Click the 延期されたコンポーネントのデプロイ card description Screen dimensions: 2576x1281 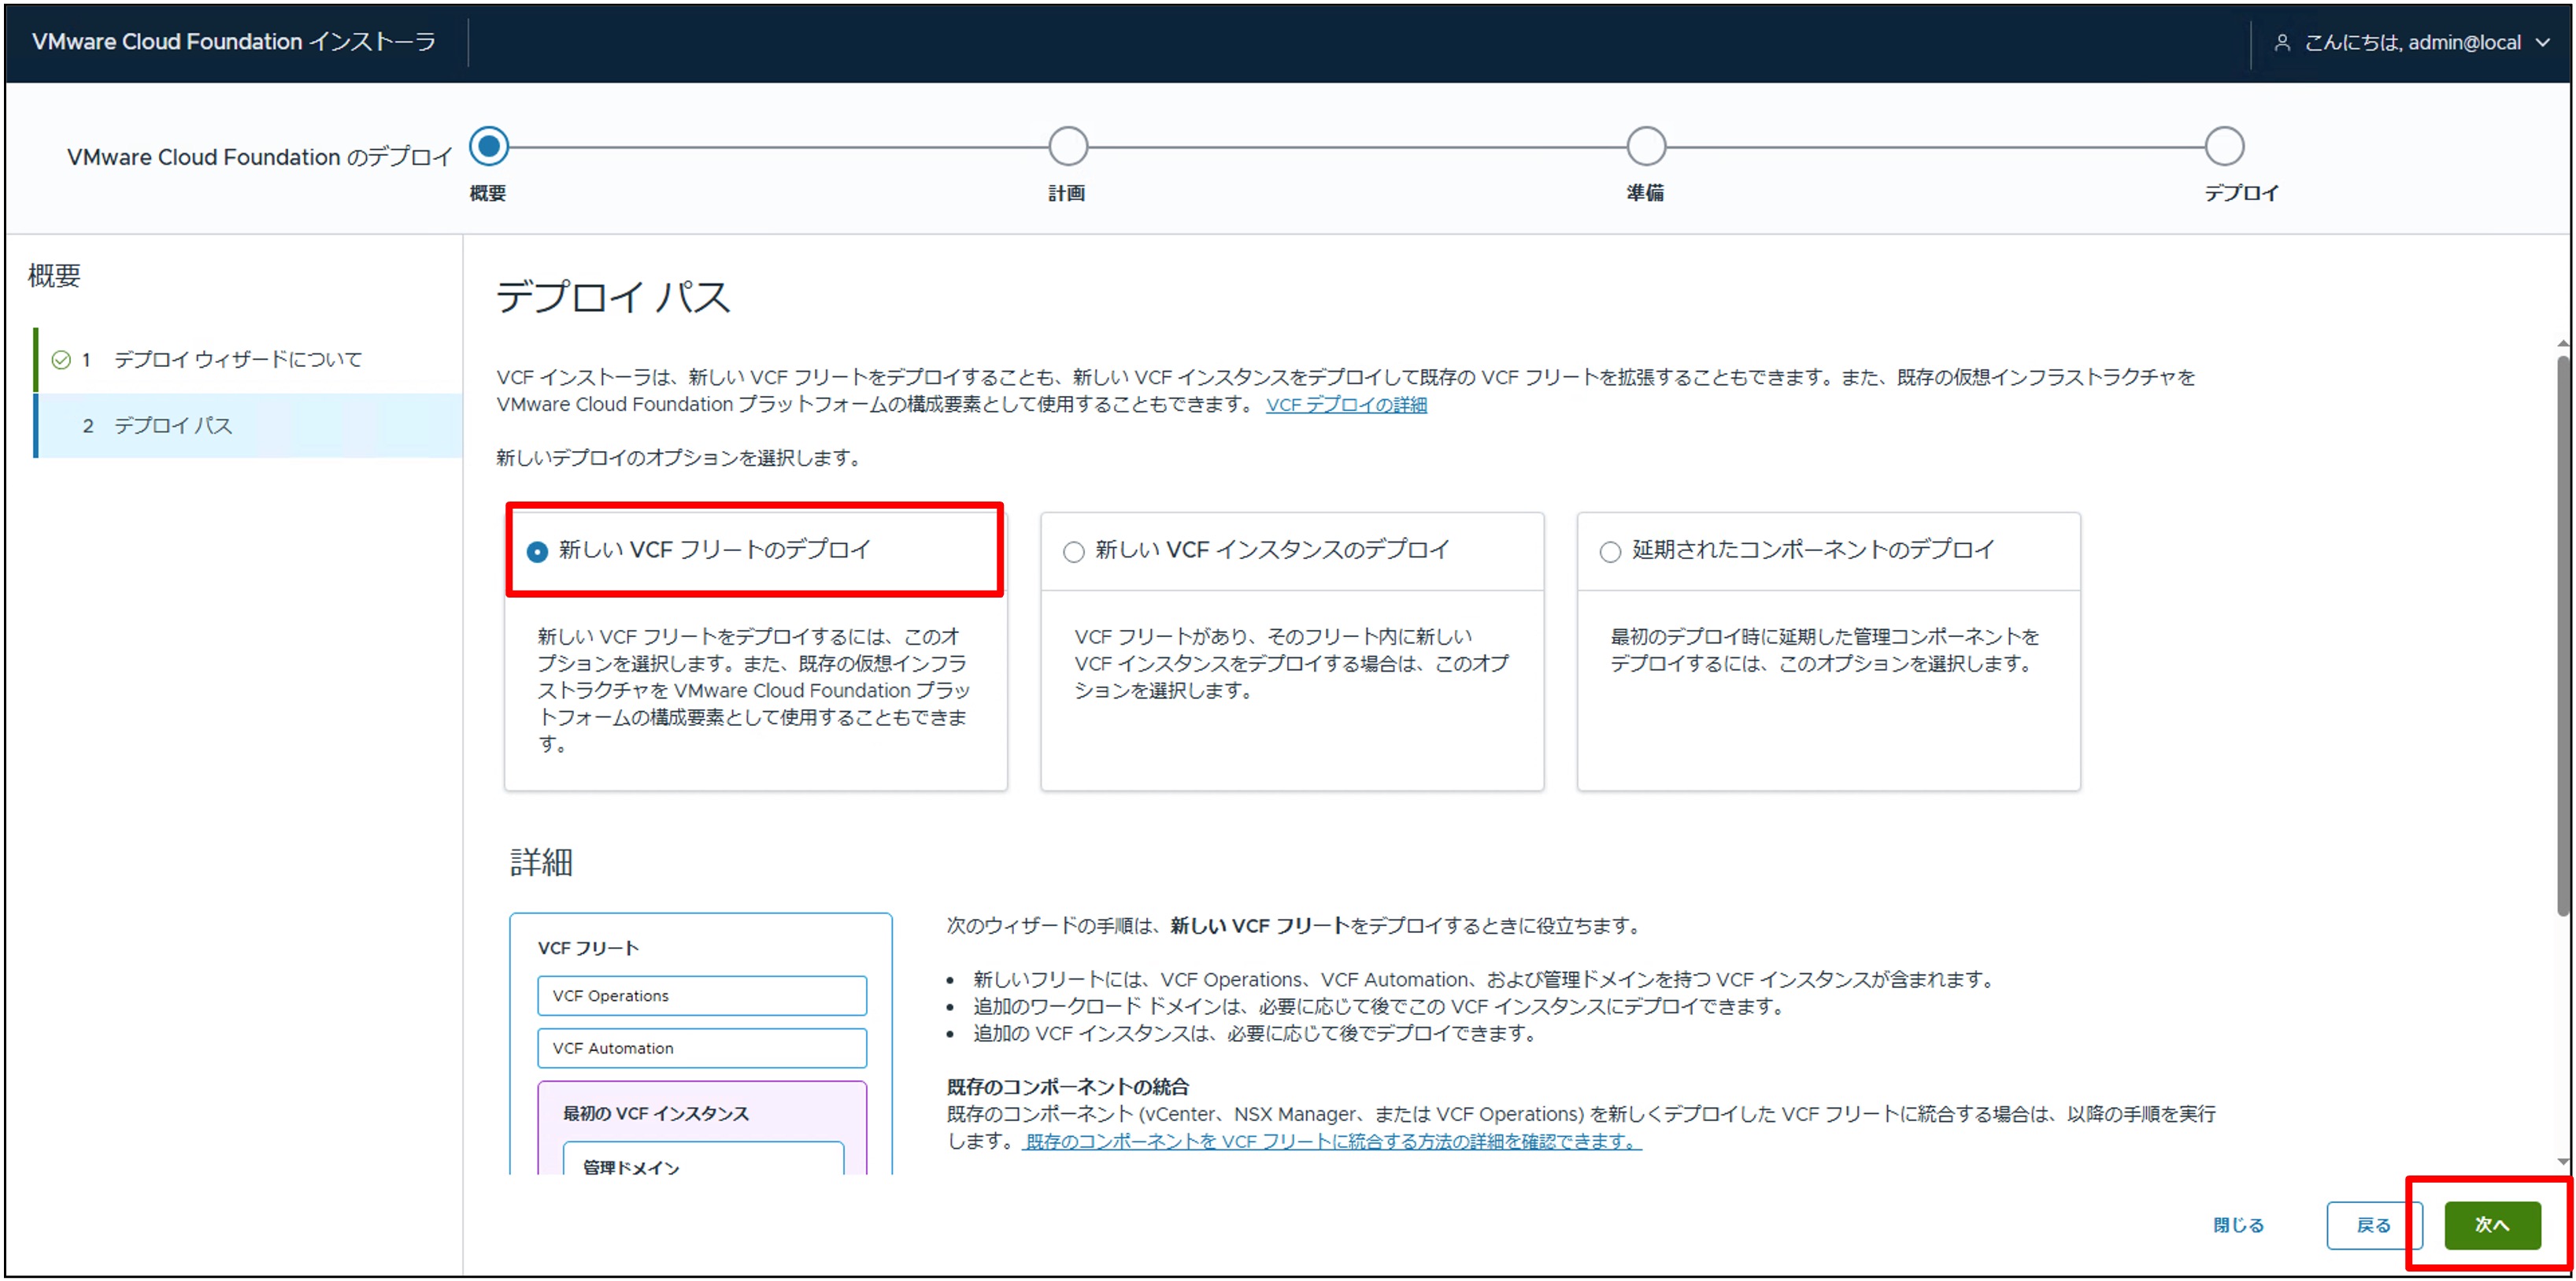pyautogui.click(x=1825, y=650)
